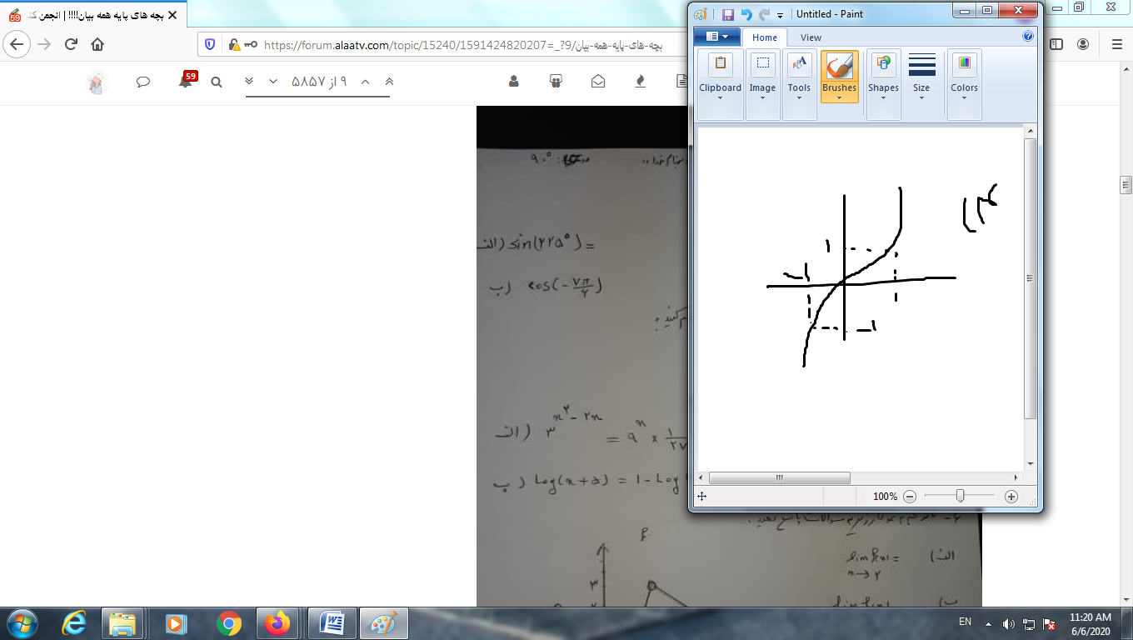Switch to Word from the taskbar
The width and height of the screenshot is (1133, 640).
[332, 623]
